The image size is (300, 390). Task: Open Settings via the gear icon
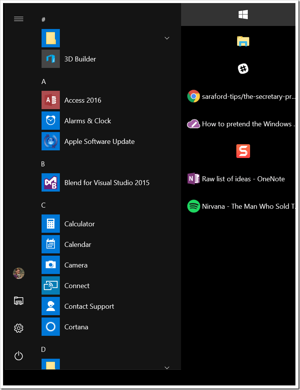pos(19,328)
